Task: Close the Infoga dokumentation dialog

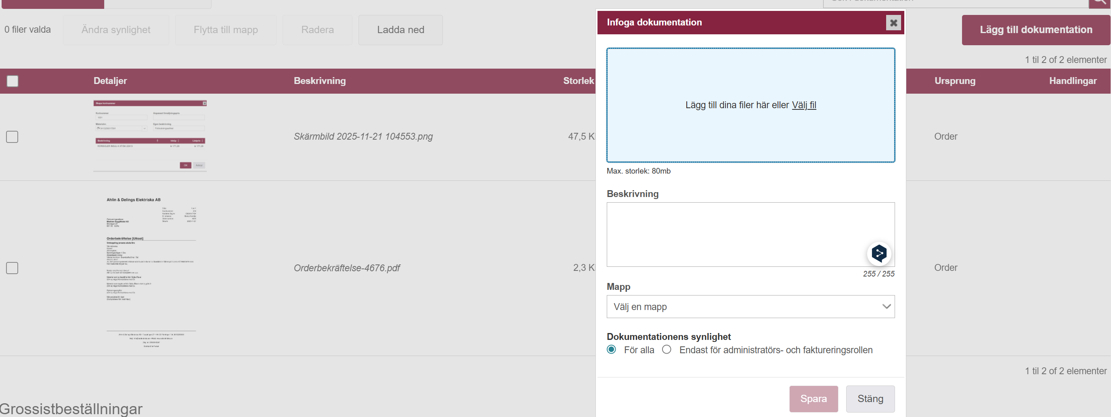Action: click(x=893, y=23)
